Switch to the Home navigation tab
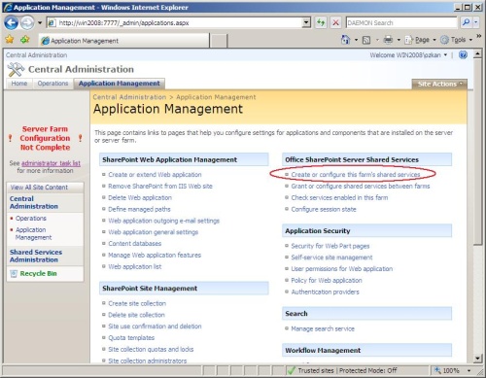The height and width of the screenshot is (378, 486). (x=19, y=84)
